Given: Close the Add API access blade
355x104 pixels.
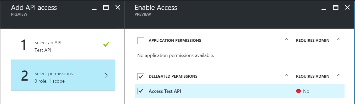Looking at the screenshot, I should [118, 8].
